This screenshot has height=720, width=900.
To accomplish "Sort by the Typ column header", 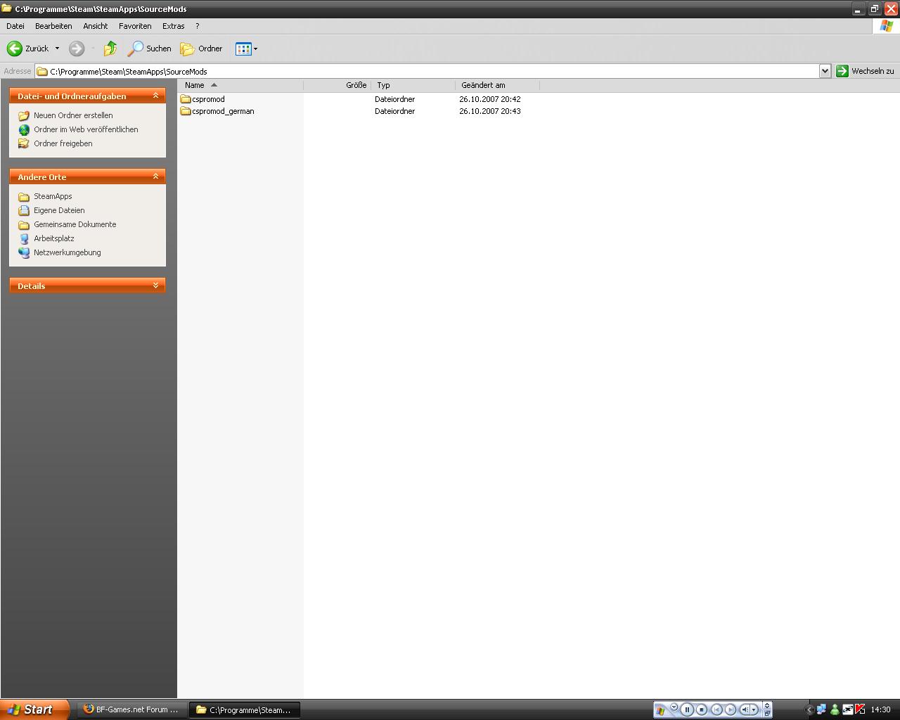I will point(413,85).
